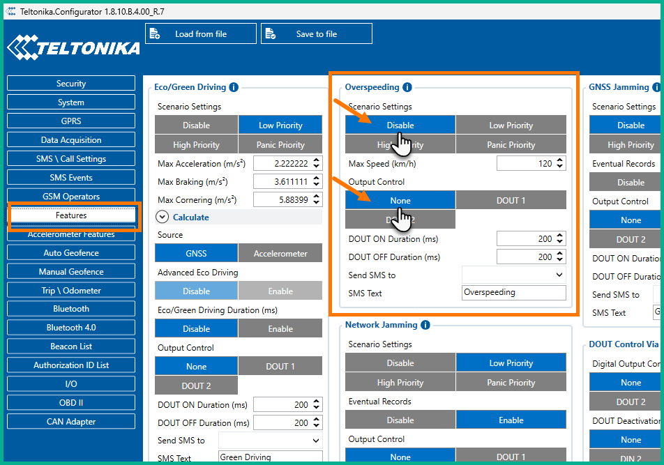Click the GNSS Jamming info icon
Screen dimensions: 664x465
pos(656,87)
